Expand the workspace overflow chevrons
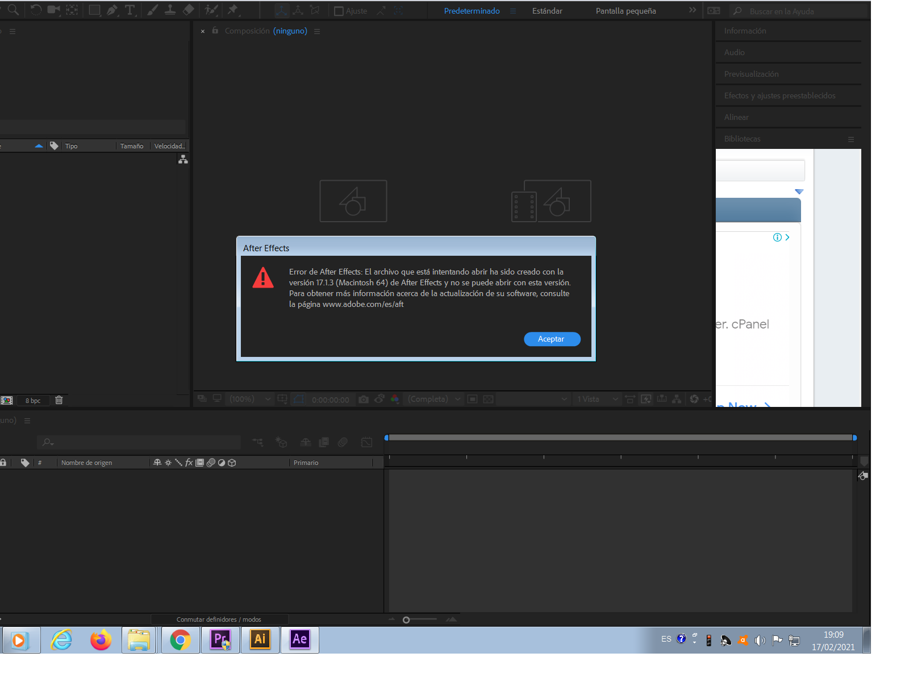The height and width of the screenshot is (682, 909). click(693, 10)
